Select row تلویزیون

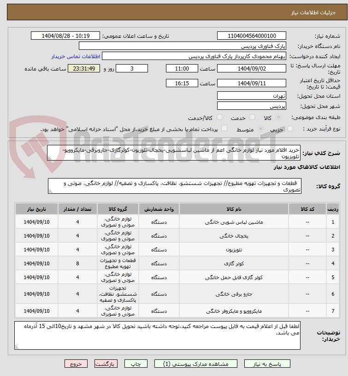177,250
